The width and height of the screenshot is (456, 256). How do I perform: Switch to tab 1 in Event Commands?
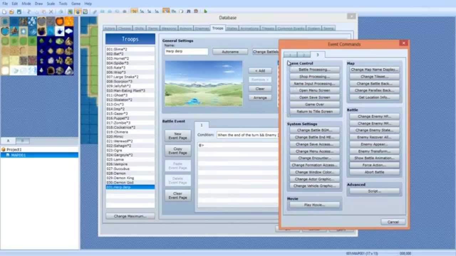pos(290,55)
